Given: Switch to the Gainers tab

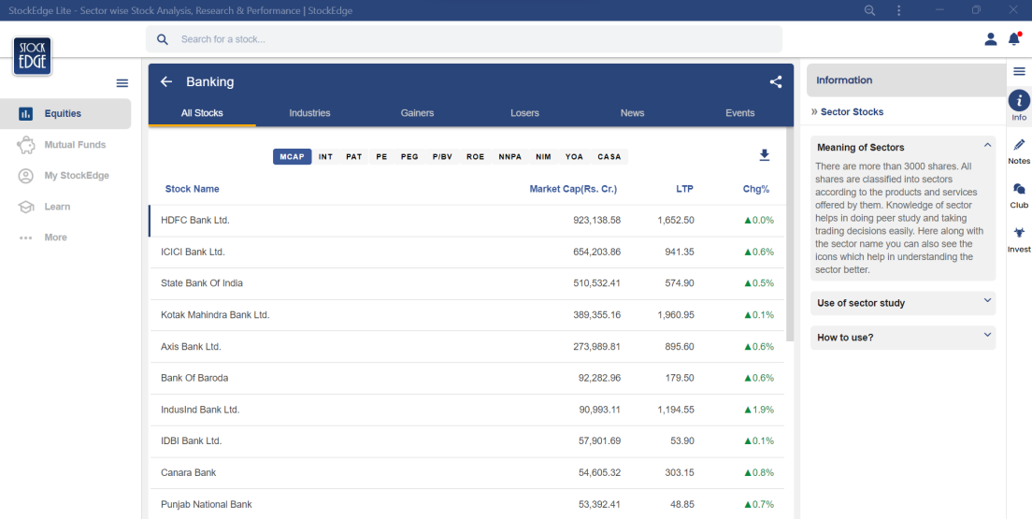Looking at the screenshot, I should [x=417, y=113].
